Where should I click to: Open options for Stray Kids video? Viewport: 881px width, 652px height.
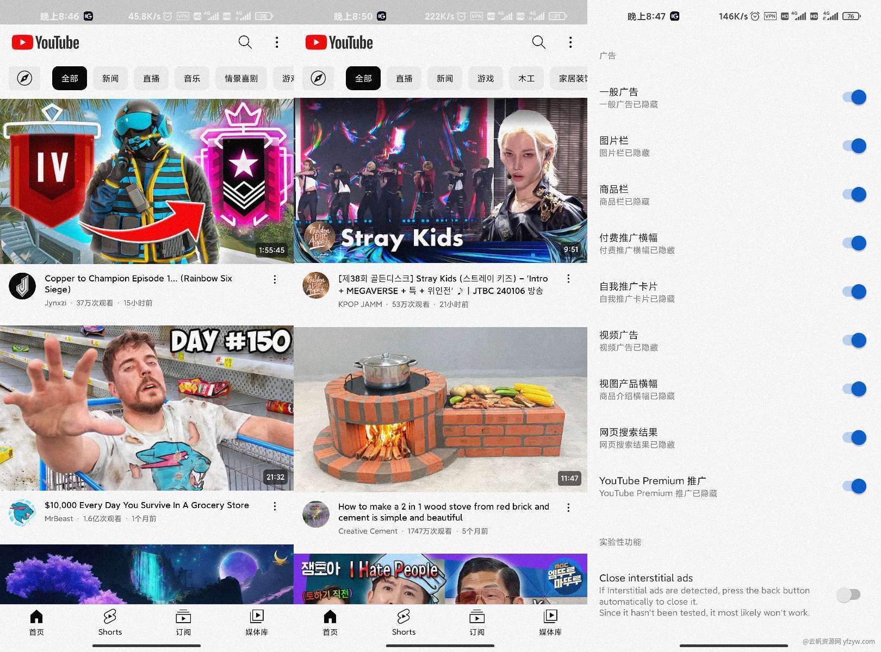(568, 279)
